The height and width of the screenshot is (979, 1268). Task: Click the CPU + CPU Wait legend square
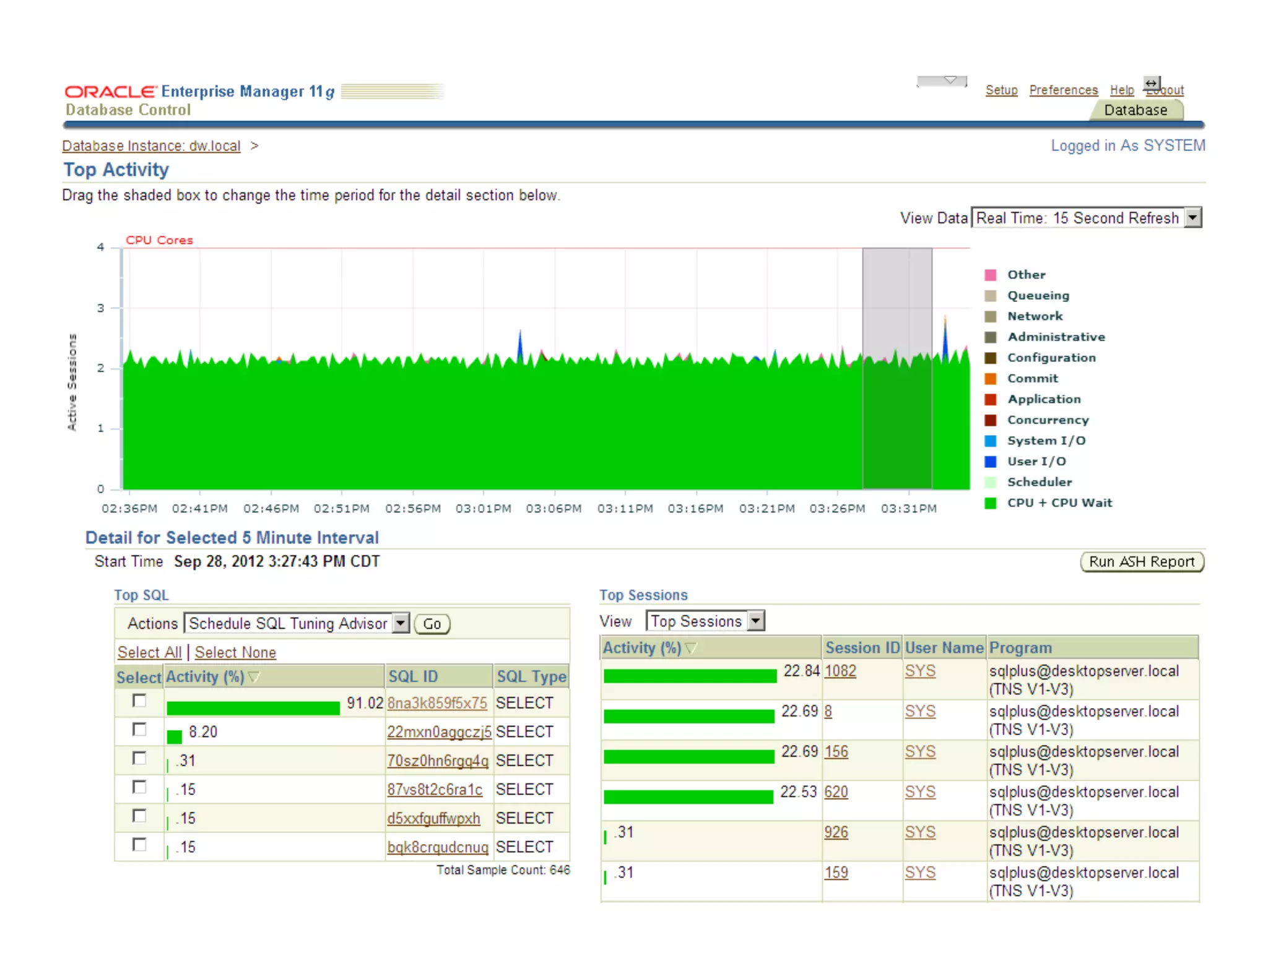[x=991, y=503]
